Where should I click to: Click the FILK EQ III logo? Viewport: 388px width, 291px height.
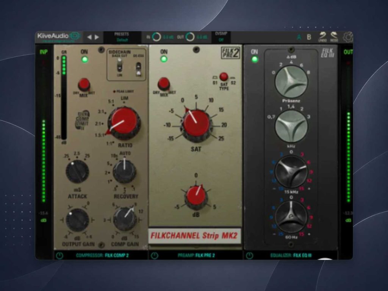[327, 53]
